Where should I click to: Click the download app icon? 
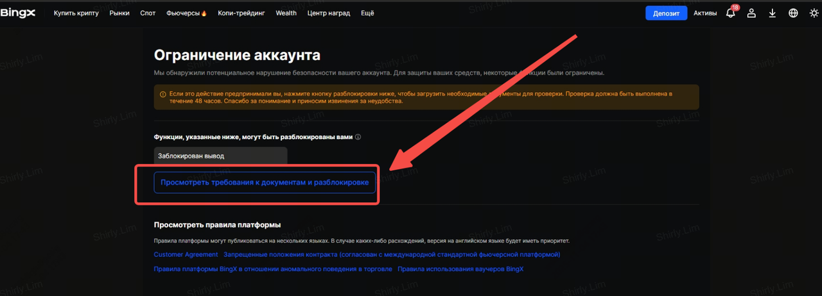point(773,13)
